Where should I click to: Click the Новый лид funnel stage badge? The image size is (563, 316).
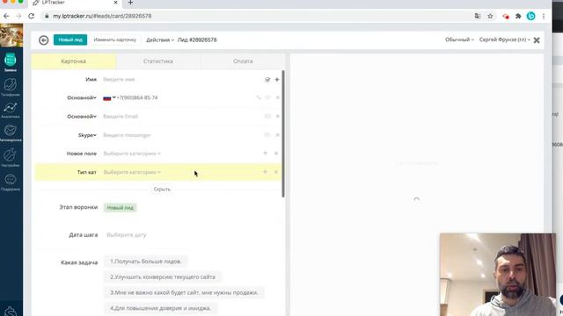click(x=120, y=207)
